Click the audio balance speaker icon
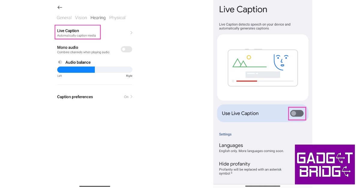The image size is (360, 188). [x=60, y=62]
